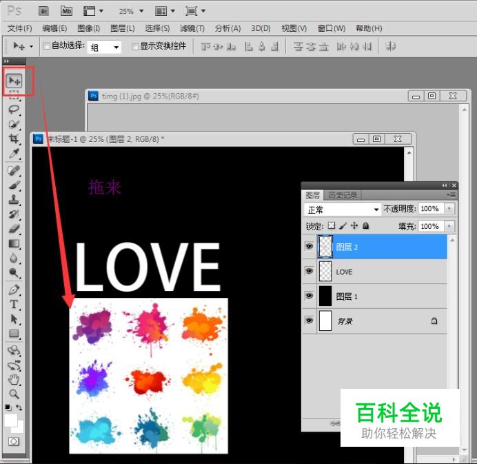Click the lock all icon in the Layers panel
The width and height of the screenshot is (477, 464).
pos(366,226)
